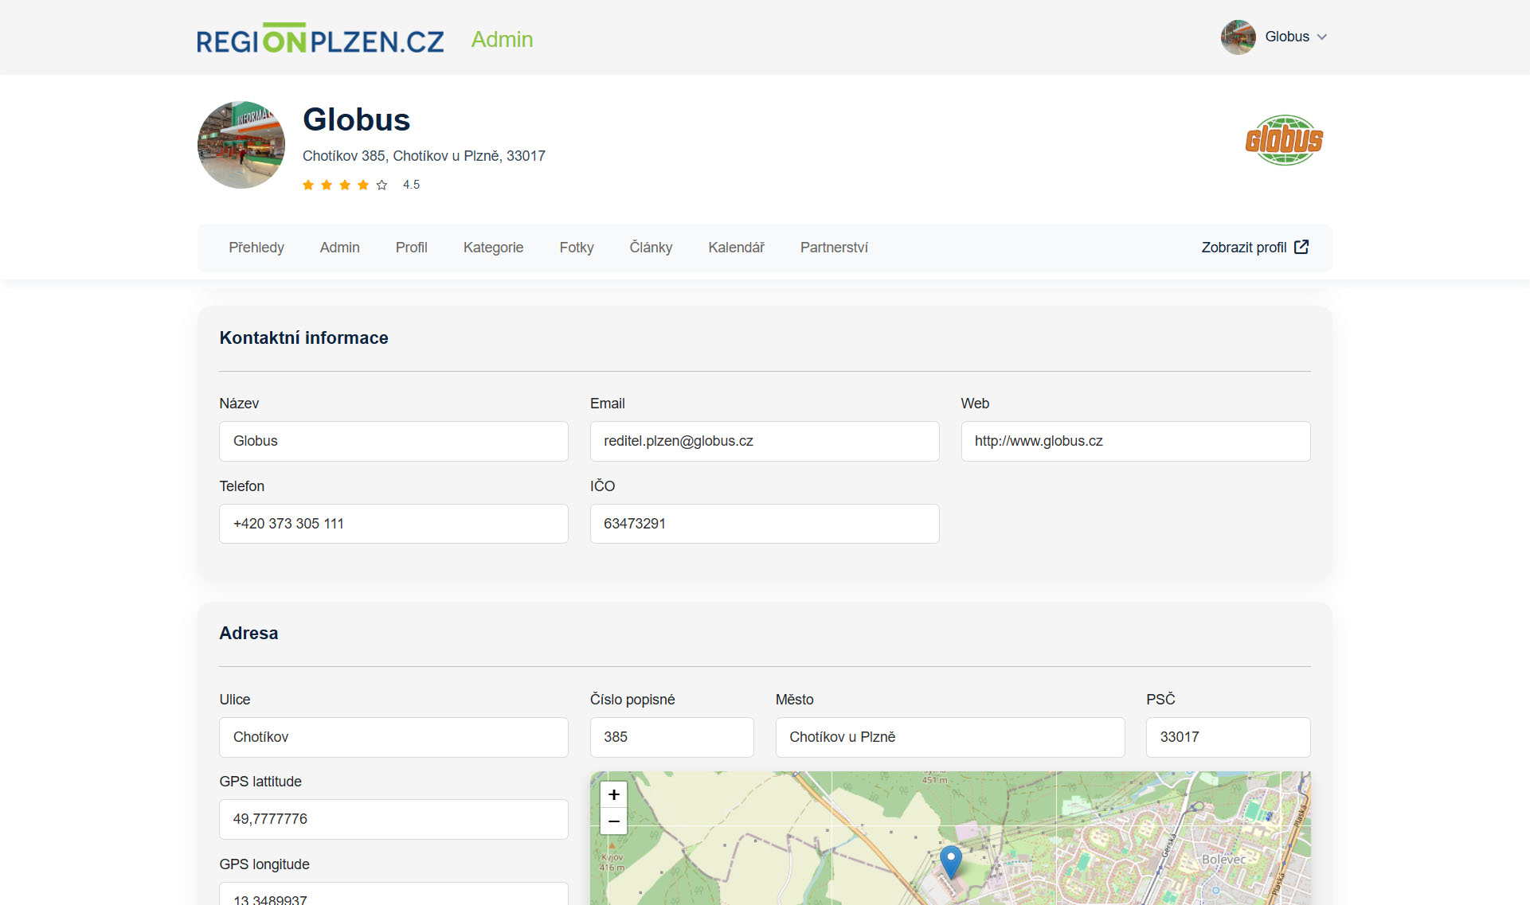This screenshot has width=1530, height=905.
Task: Click the large Globus store profile photo
Action: click(241, 145)
